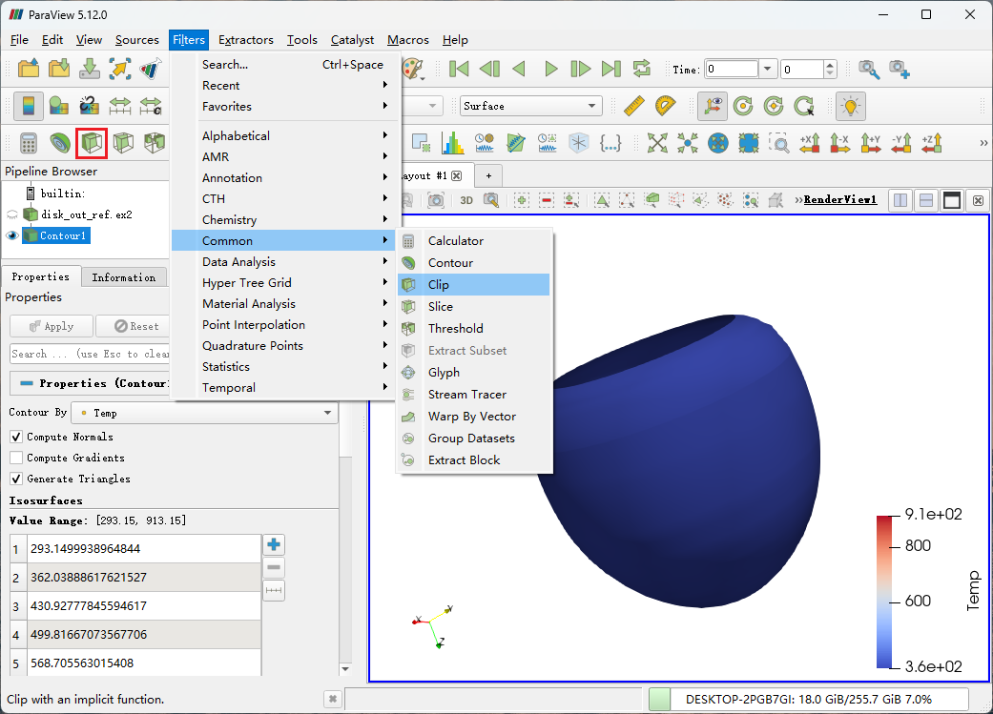Uncheck the Compute Normals checkbox

(x=16, y=437)
